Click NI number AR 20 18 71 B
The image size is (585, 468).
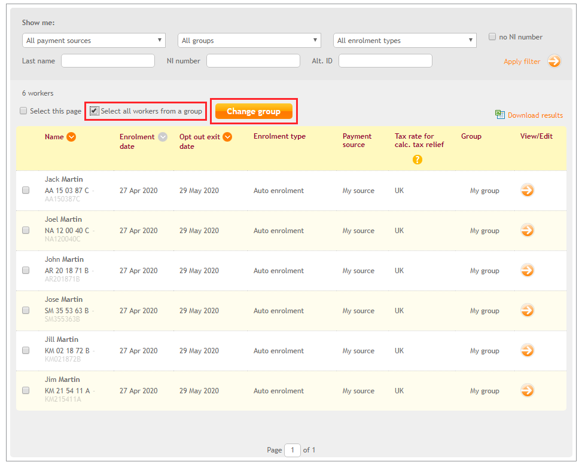pyautogui.click(x=67, y=271)
